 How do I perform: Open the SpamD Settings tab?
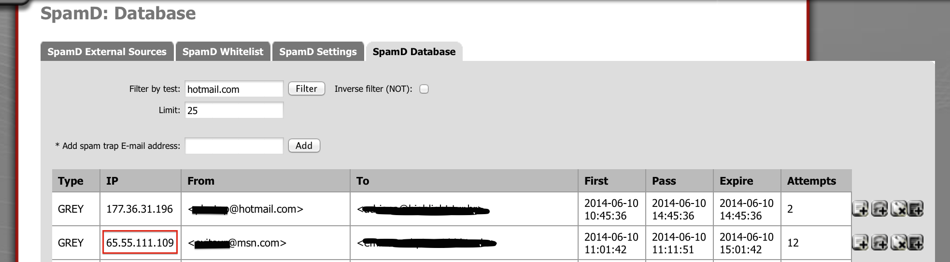(318, 52)
